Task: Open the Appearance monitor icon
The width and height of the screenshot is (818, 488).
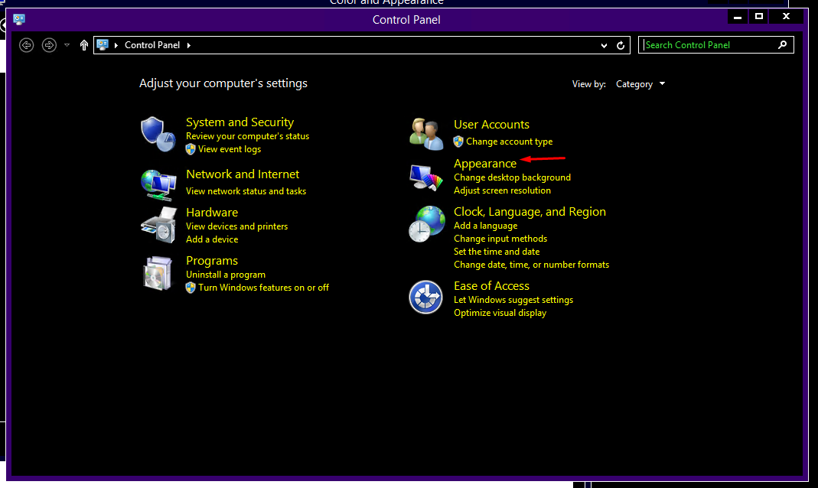Action: pyautogui.click(x=426, y=177)
